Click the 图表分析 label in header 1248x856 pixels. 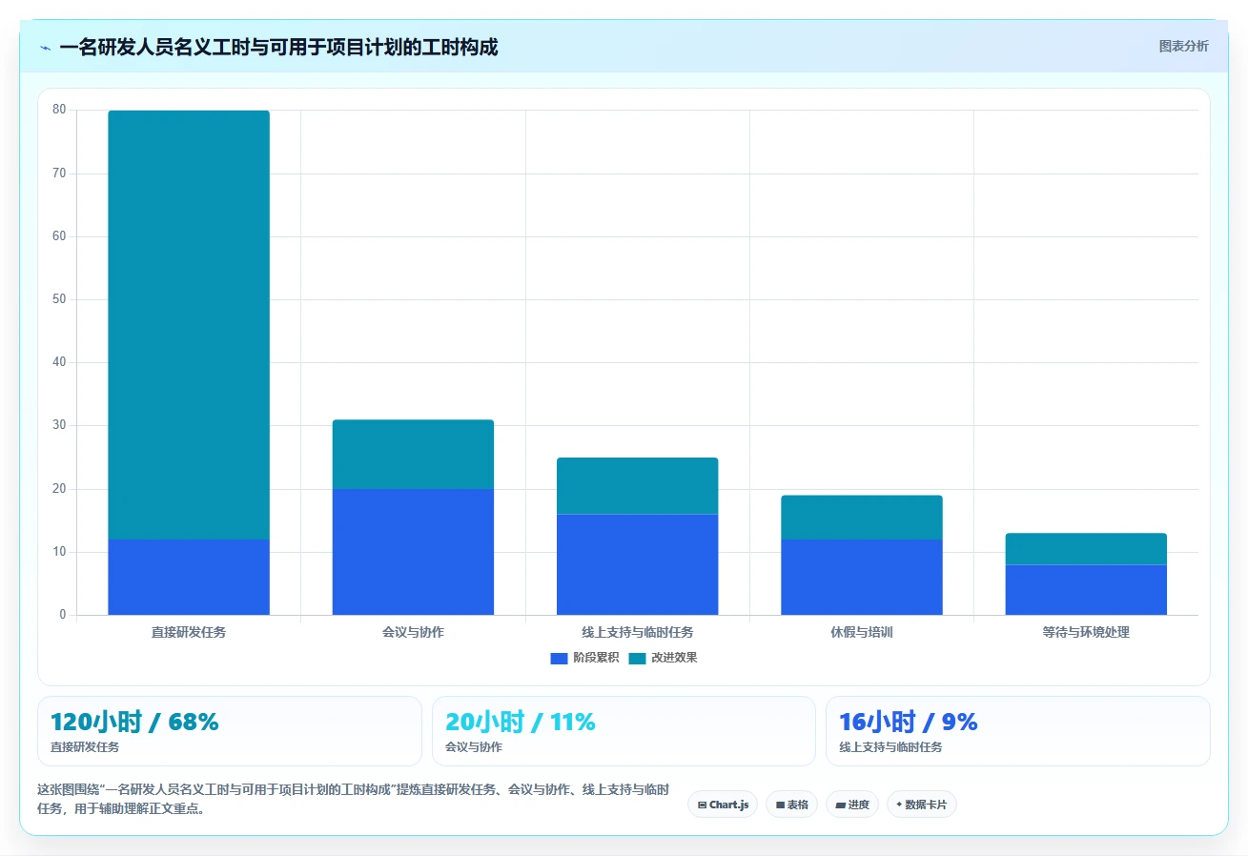1183,46
